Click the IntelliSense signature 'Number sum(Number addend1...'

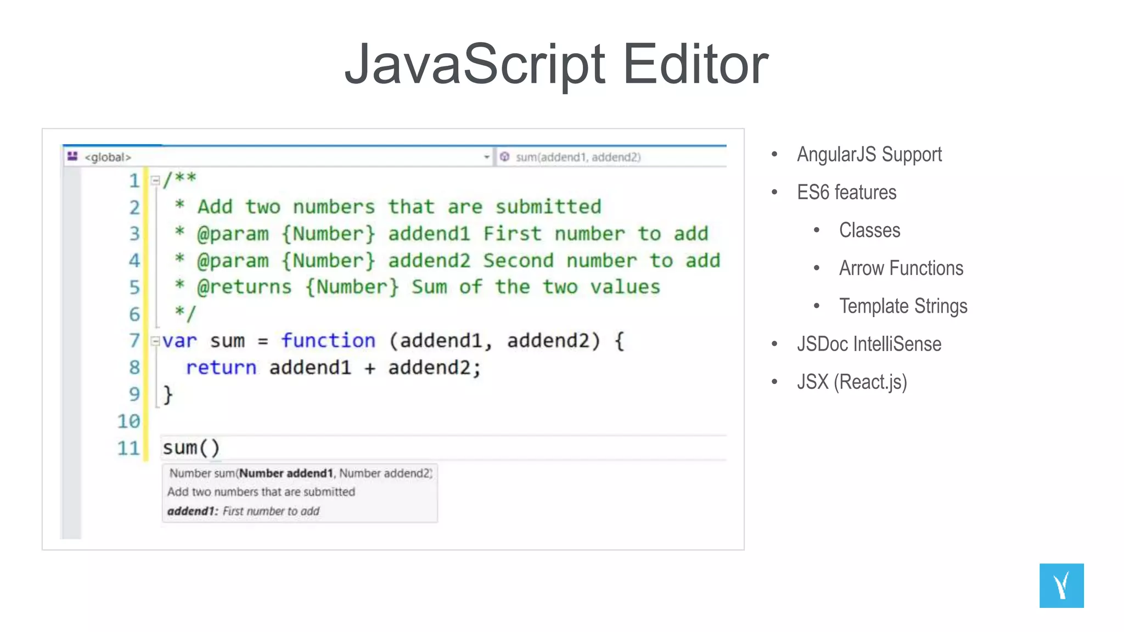coord(300,473)
